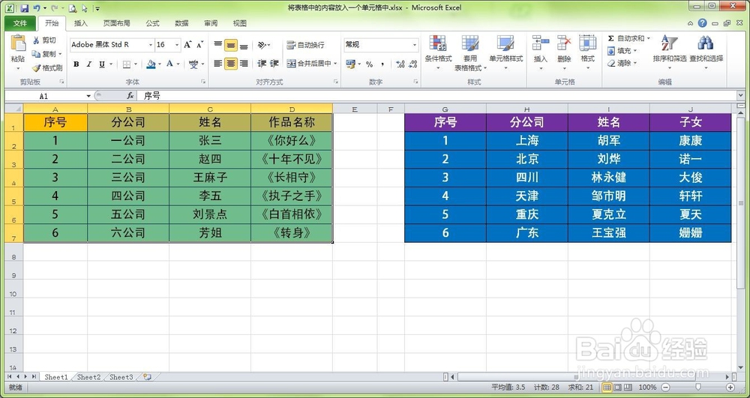This screenshot has height=398, width=750.
Task: Toggle middle vertical alignment
Action: coord(231,46)
